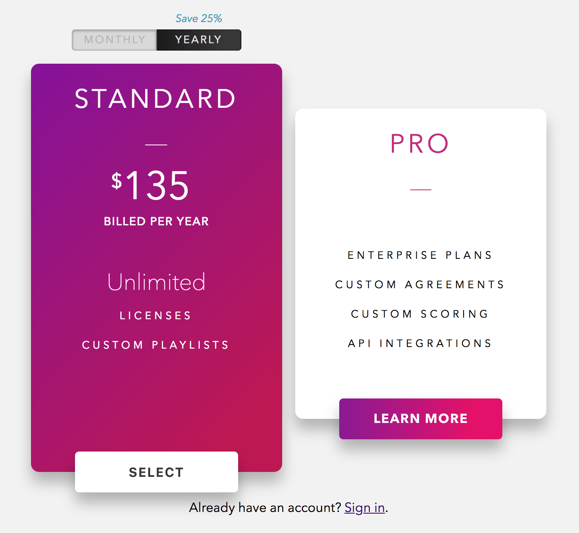This screenshot has width=579, height=534.
Task: Click the Custom Agreements feature
Action: pyautogui.click(x=420, y=285)
